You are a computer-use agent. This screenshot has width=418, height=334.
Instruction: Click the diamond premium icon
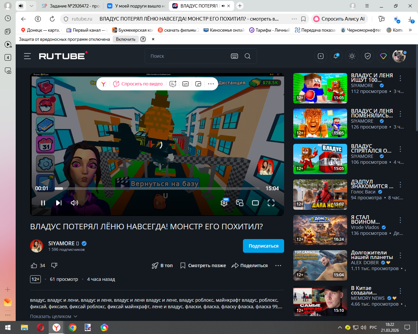[x=383, y=56]
